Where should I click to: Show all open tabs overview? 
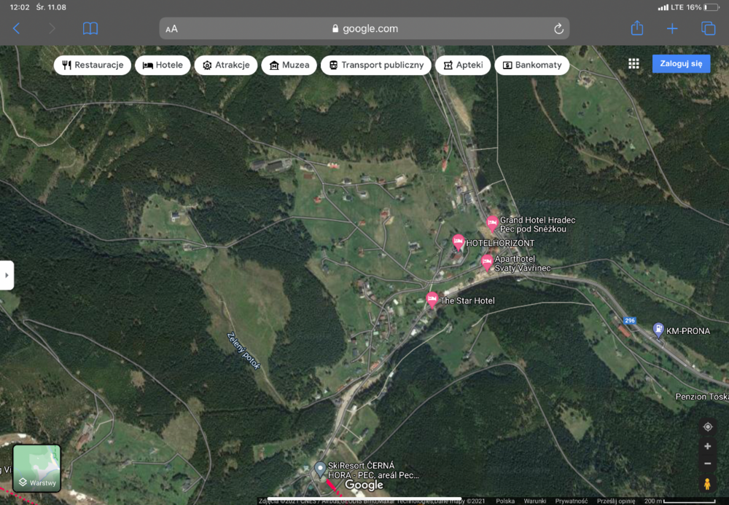708,28
